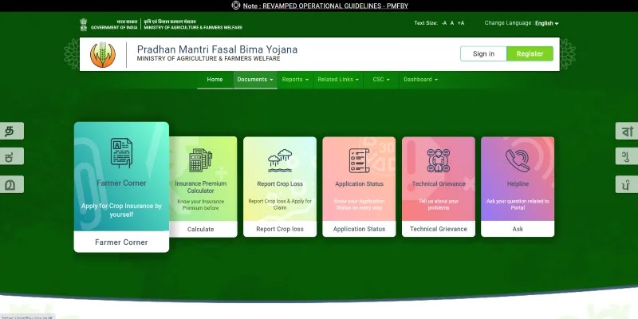Expand the Documents menu
This screenshot has height=319, width=638.
coord(255,80)
